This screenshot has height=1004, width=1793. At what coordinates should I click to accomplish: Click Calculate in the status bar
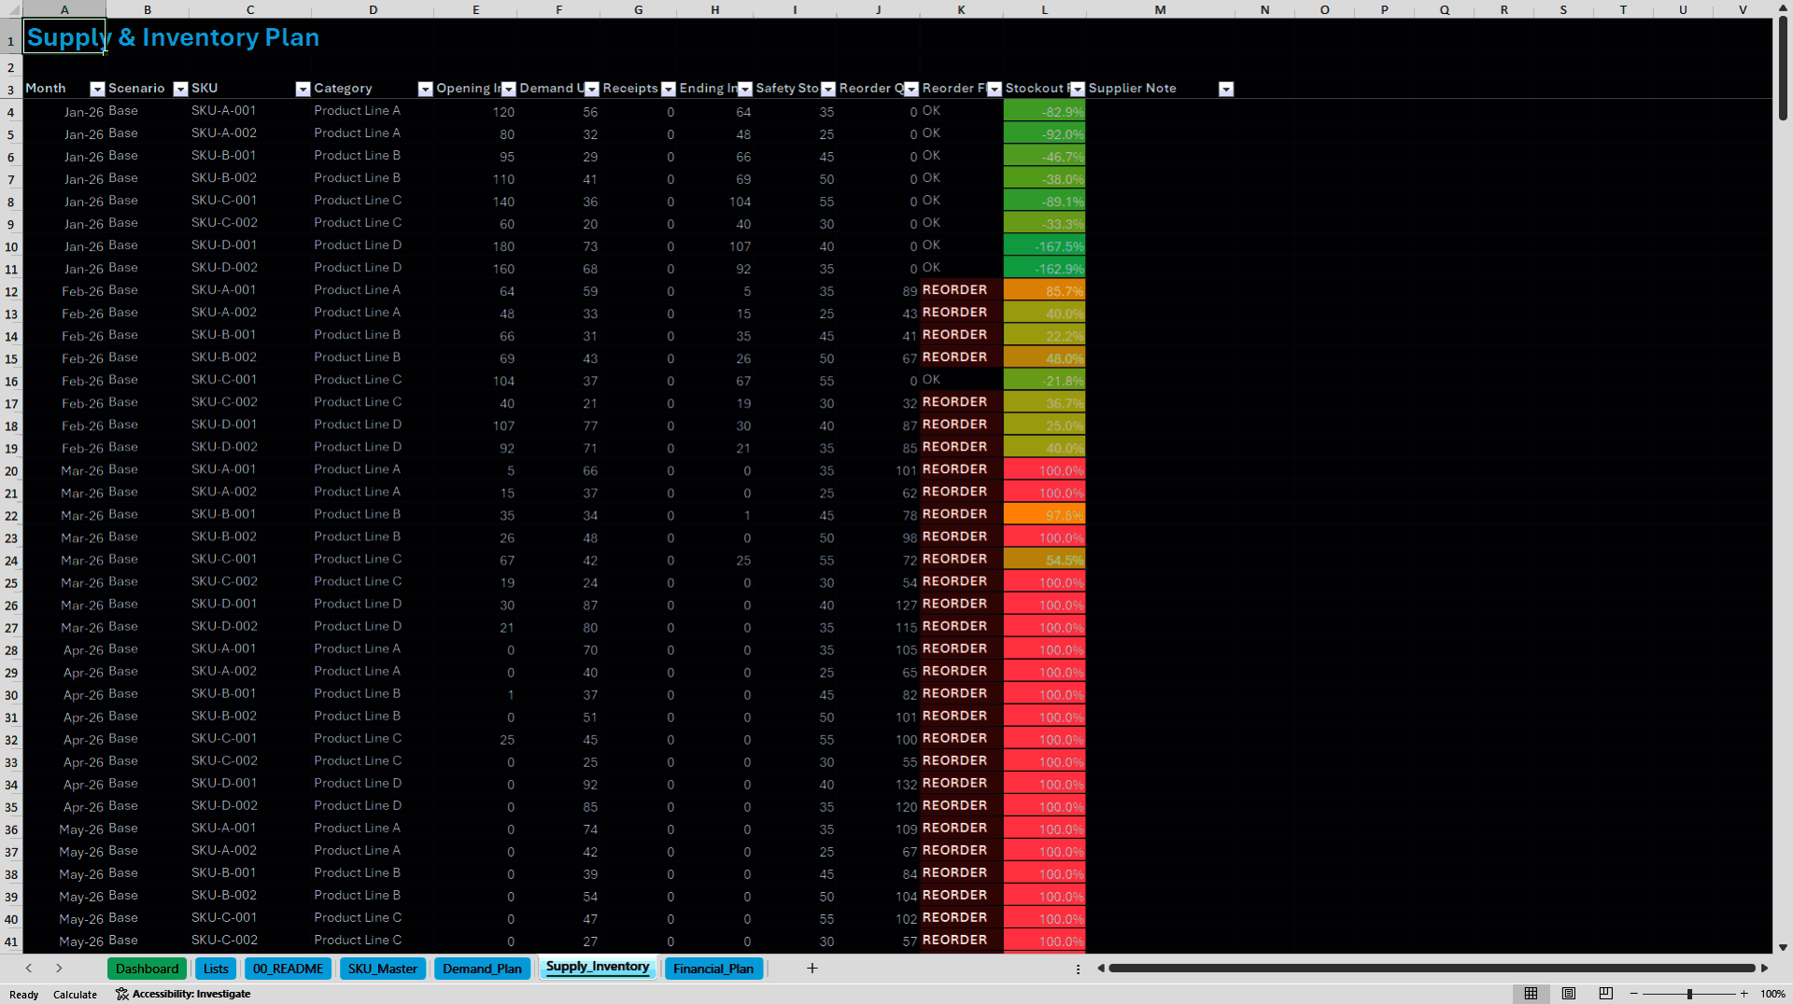(75, 995)
